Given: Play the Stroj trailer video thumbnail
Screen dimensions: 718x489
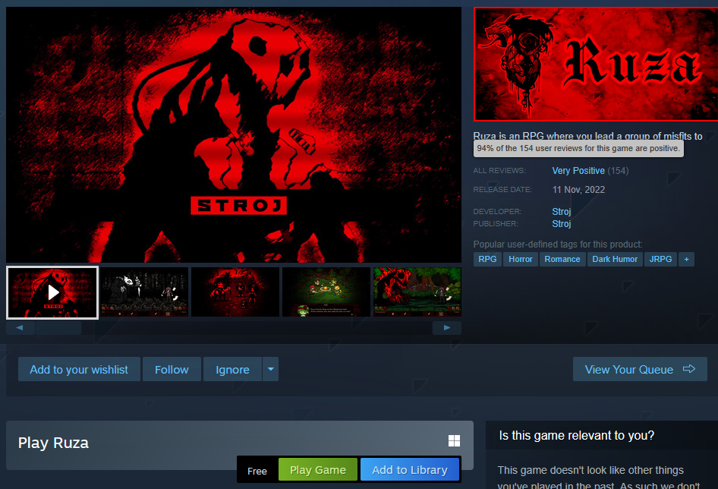Looking at the screenshot, I should [52, 292].
